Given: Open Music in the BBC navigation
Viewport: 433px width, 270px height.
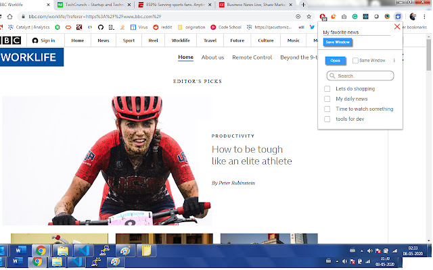Looking at the screenshot, I should (x=293, y=40).
